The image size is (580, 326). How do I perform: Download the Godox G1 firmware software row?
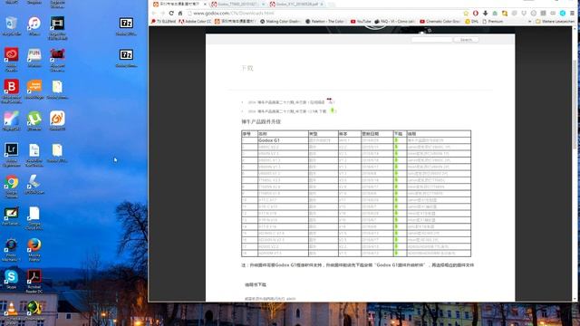pyautogui.click(x=396, y=140)
